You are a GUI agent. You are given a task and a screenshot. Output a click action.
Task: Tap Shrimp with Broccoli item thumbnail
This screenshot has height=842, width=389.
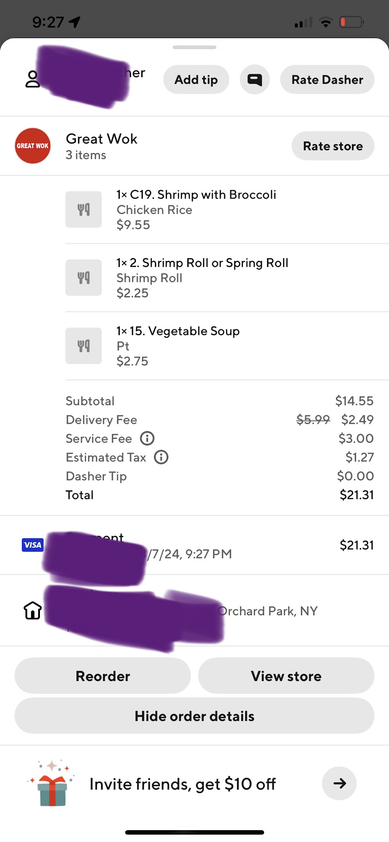pos(83,209)
